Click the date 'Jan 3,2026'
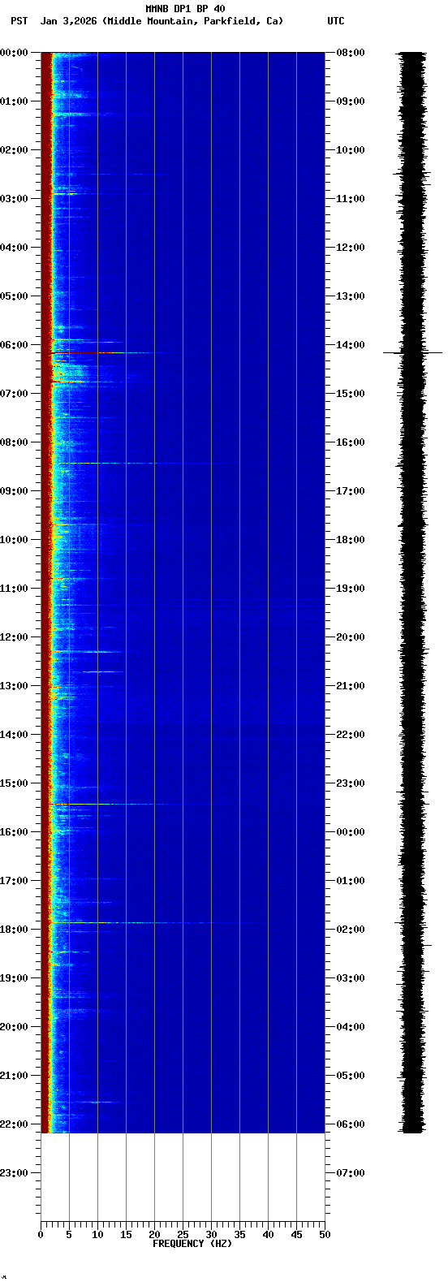The image size is (448, 1286). (x=69, y=21)
